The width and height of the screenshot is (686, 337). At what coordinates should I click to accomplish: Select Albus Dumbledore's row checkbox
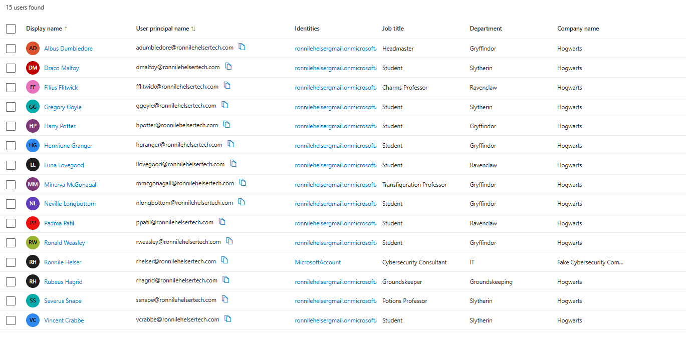tap(11, 48)
